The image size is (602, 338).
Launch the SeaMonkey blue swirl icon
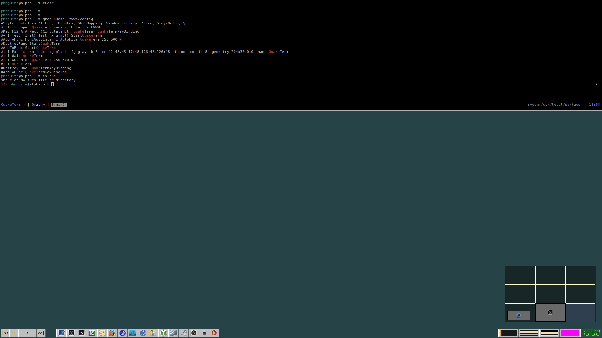123,333
